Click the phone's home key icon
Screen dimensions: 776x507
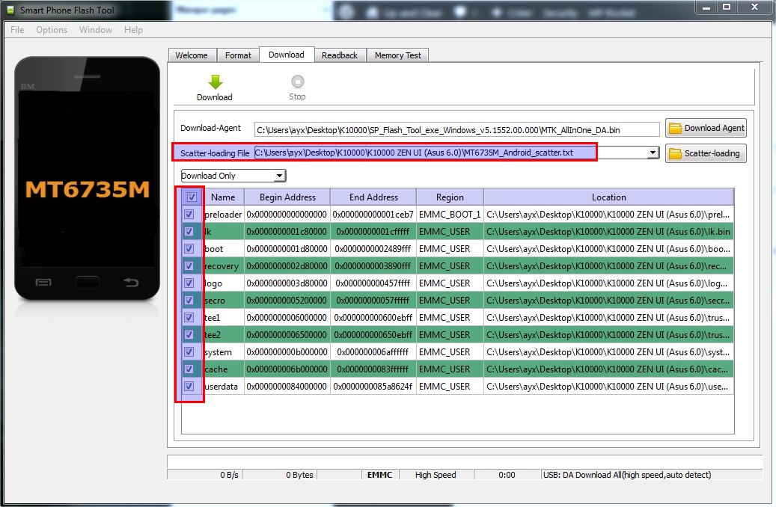[x=87, y=283]
